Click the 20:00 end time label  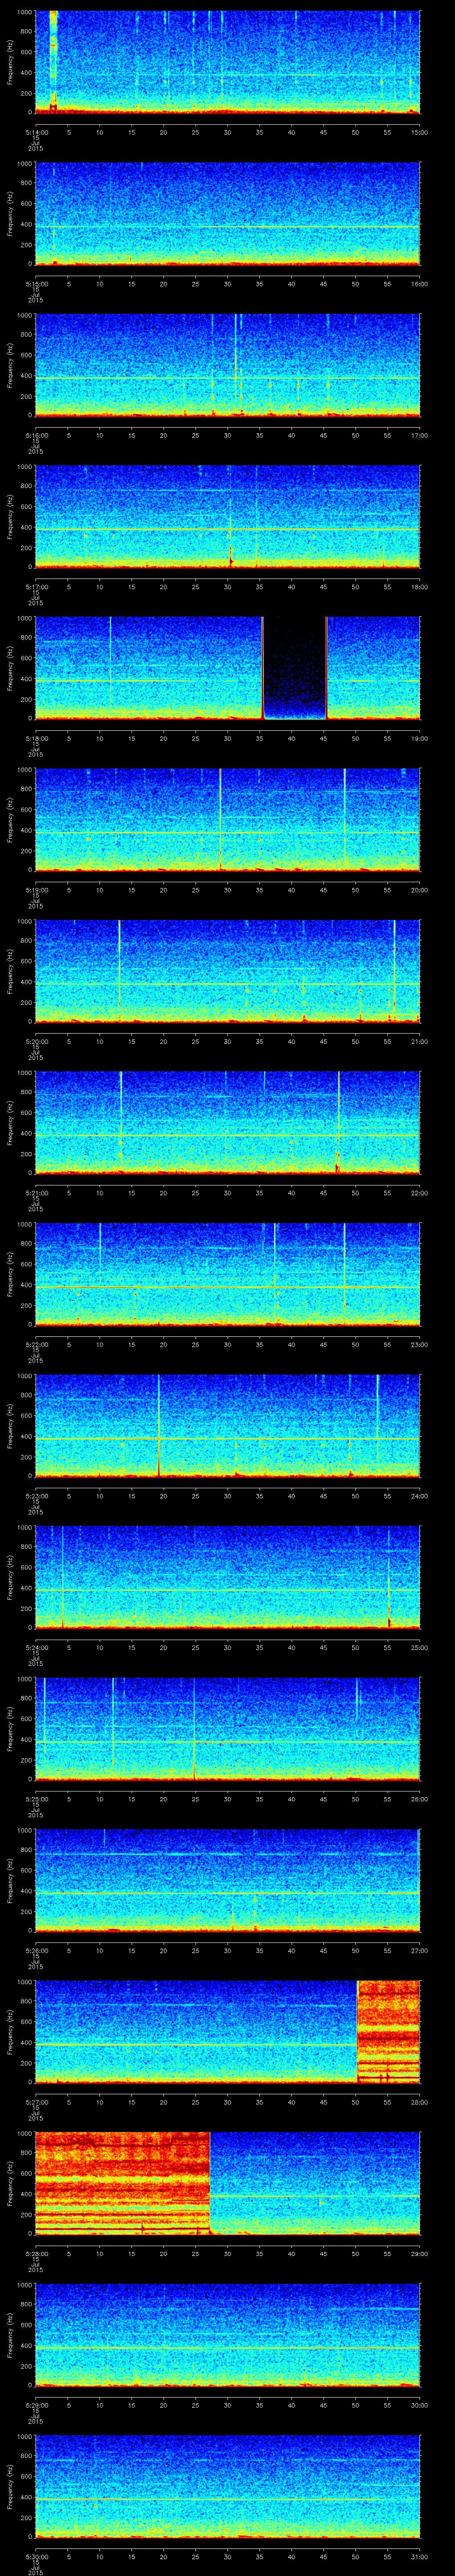(419, 890)
